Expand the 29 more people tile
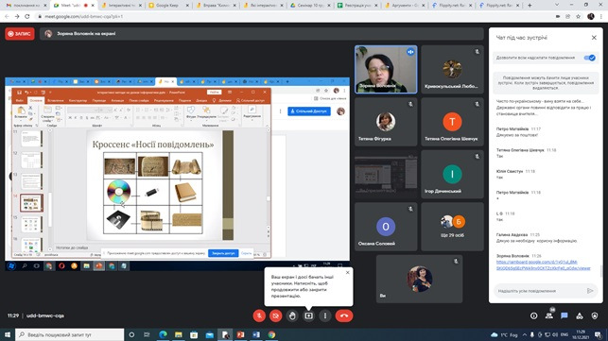The height and width of the screenshot is (341, 608). [x=452, y=227]
